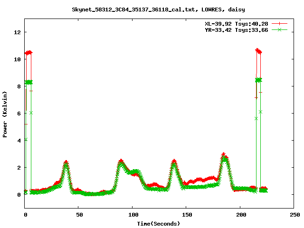The width and height of the screenshot is (304, 228).
Task: Click the y-axis tick label 6
Action: tap(19, 114)
